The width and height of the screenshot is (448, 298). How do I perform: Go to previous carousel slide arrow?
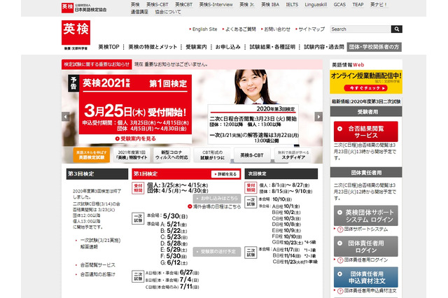point(65,116)
